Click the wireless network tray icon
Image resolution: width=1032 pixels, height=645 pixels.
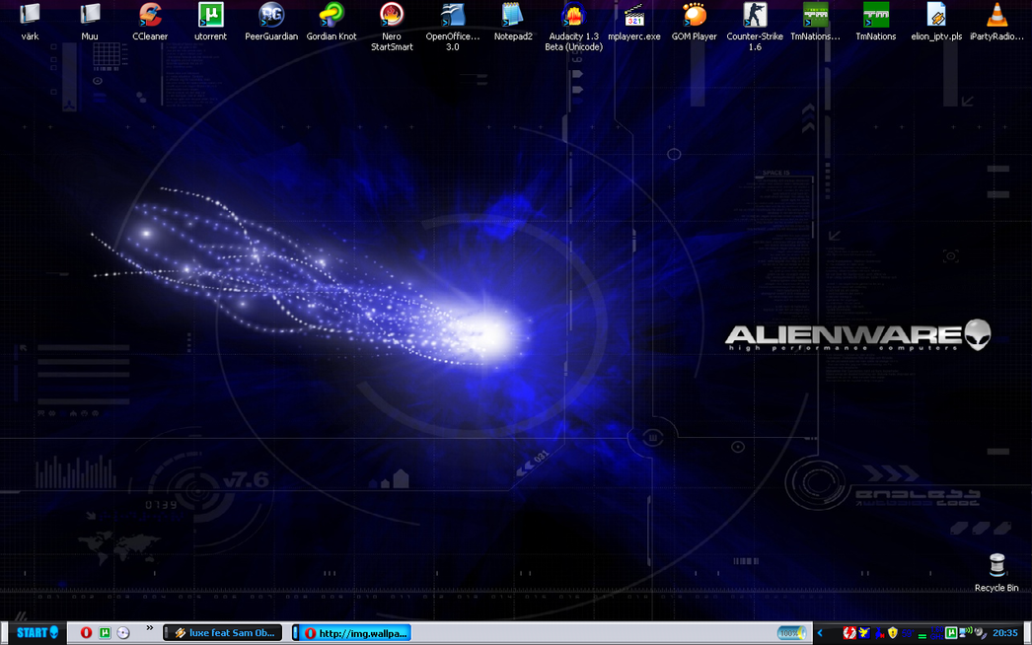(x=965, y=633)
